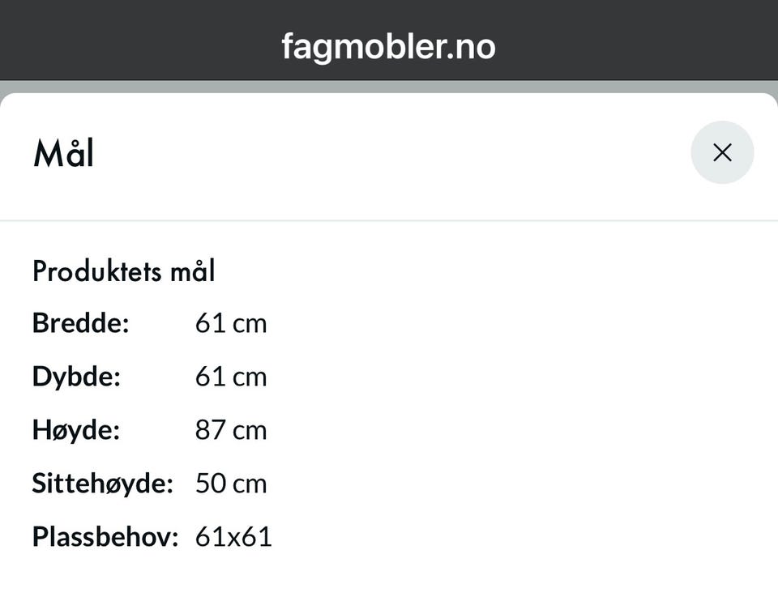The height and width of the screenshot is (601, 778).
Task: Tap the gray backdrop strip above the dialog
Action: click(x=389, y=87)
